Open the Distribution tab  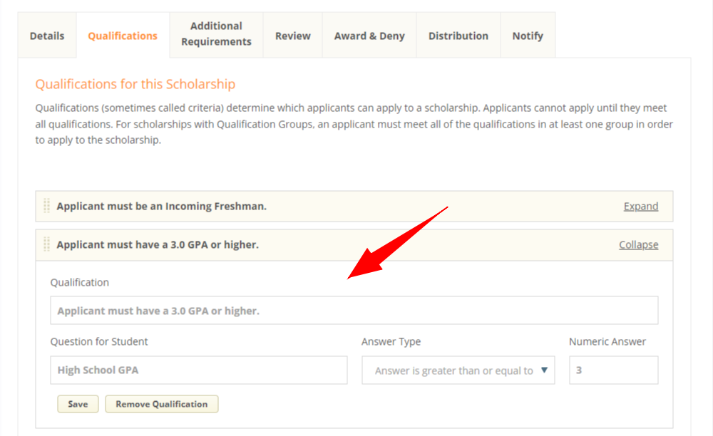click(458, 34)
